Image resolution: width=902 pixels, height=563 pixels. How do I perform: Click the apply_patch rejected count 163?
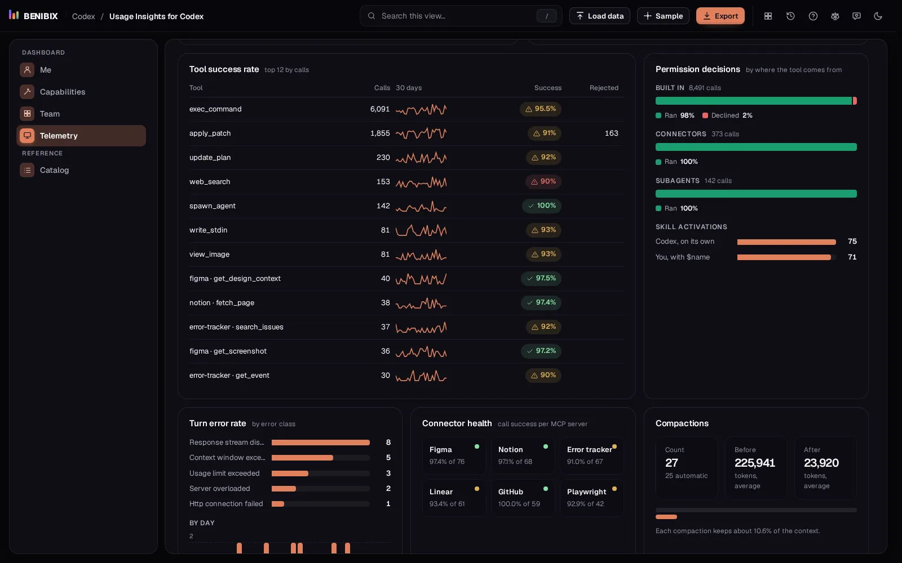612,133
